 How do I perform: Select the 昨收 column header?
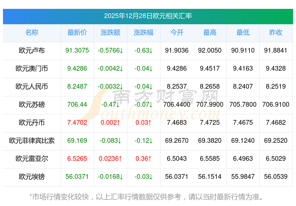(x=276, y=33)
